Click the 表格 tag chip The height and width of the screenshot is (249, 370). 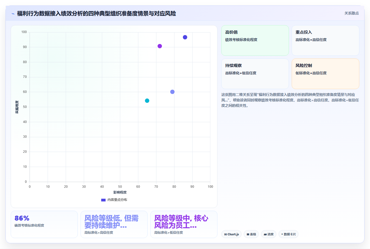(251, 234)
